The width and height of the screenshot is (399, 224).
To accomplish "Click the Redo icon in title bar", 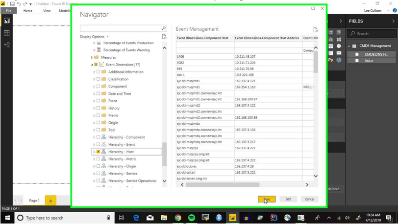I will coord(25,4).
